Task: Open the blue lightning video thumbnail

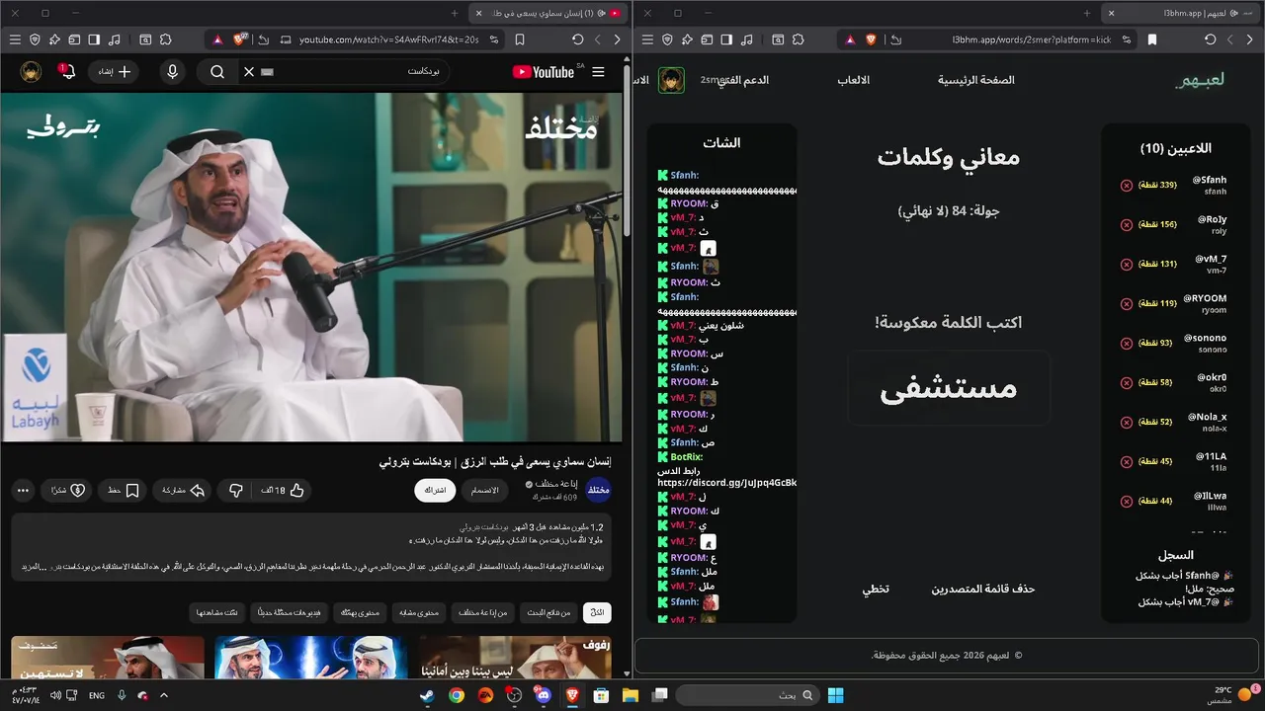Action: [311, 658]
